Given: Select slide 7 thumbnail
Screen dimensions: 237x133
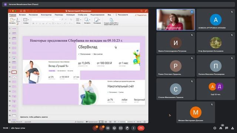Looking at the screenshot, I should coord(14,58).
